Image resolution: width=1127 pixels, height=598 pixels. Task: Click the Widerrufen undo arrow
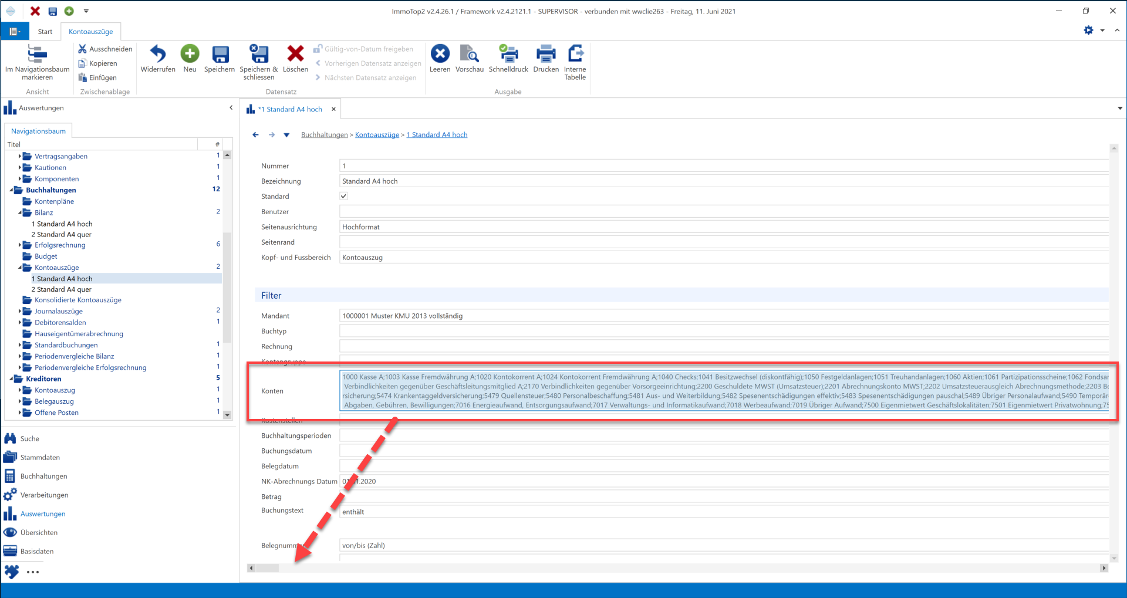158,53
